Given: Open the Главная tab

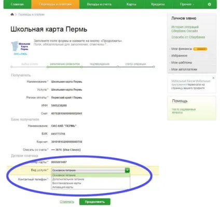Looking at the screenshot, I should click(17, 4).
